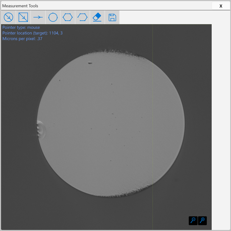Activate the eraser tool
Image resolution: width=231 pixels, height=231 pixels.
click(97, 17)
